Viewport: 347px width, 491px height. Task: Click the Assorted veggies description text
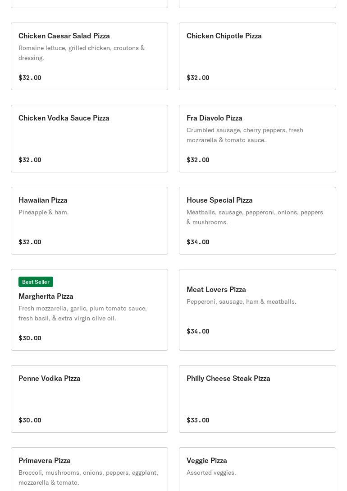point(211,472)
